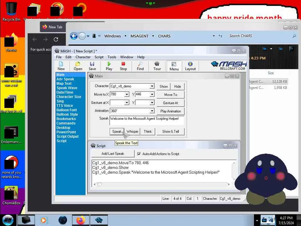This screenshot has width=301, height=226.
Task: Click the Gesture At button
Action: pos(171,103)
